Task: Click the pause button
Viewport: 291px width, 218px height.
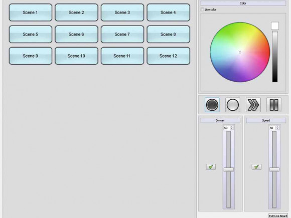Action: click(x=274, y=105)
